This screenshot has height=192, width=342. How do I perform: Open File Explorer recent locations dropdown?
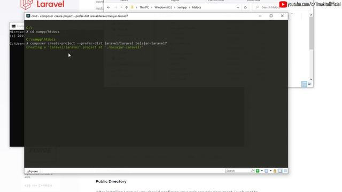coord(121,7)
